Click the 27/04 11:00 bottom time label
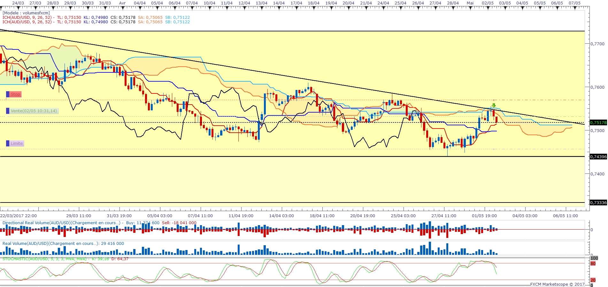The width and height of the screenshot is (608, 287). pos(444,216)
